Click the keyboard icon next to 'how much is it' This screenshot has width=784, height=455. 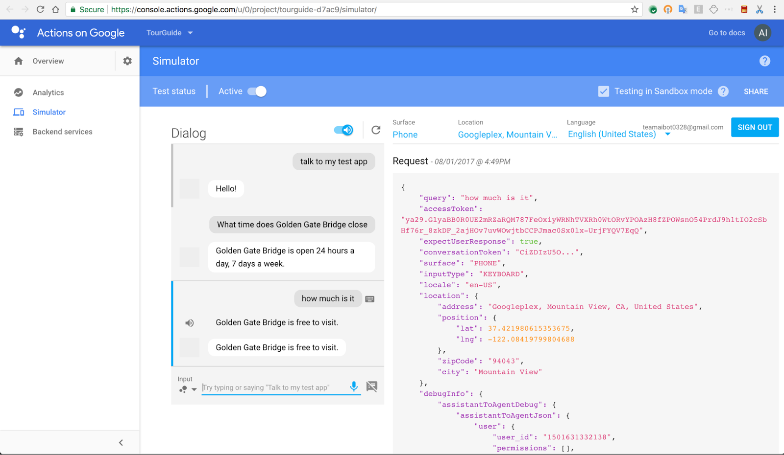tap(370, 299)
